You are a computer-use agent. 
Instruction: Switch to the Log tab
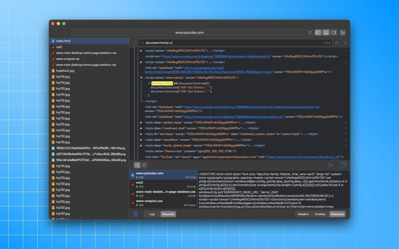coord(152,214)
